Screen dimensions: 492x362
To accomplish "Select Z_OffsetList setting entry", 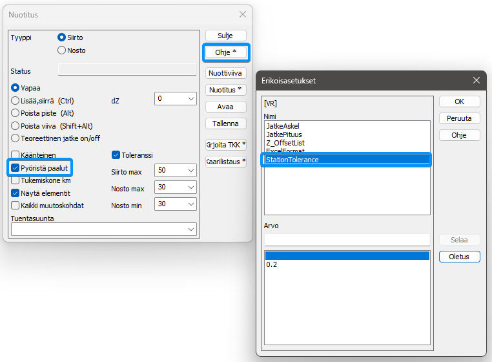I will point(285,142).
